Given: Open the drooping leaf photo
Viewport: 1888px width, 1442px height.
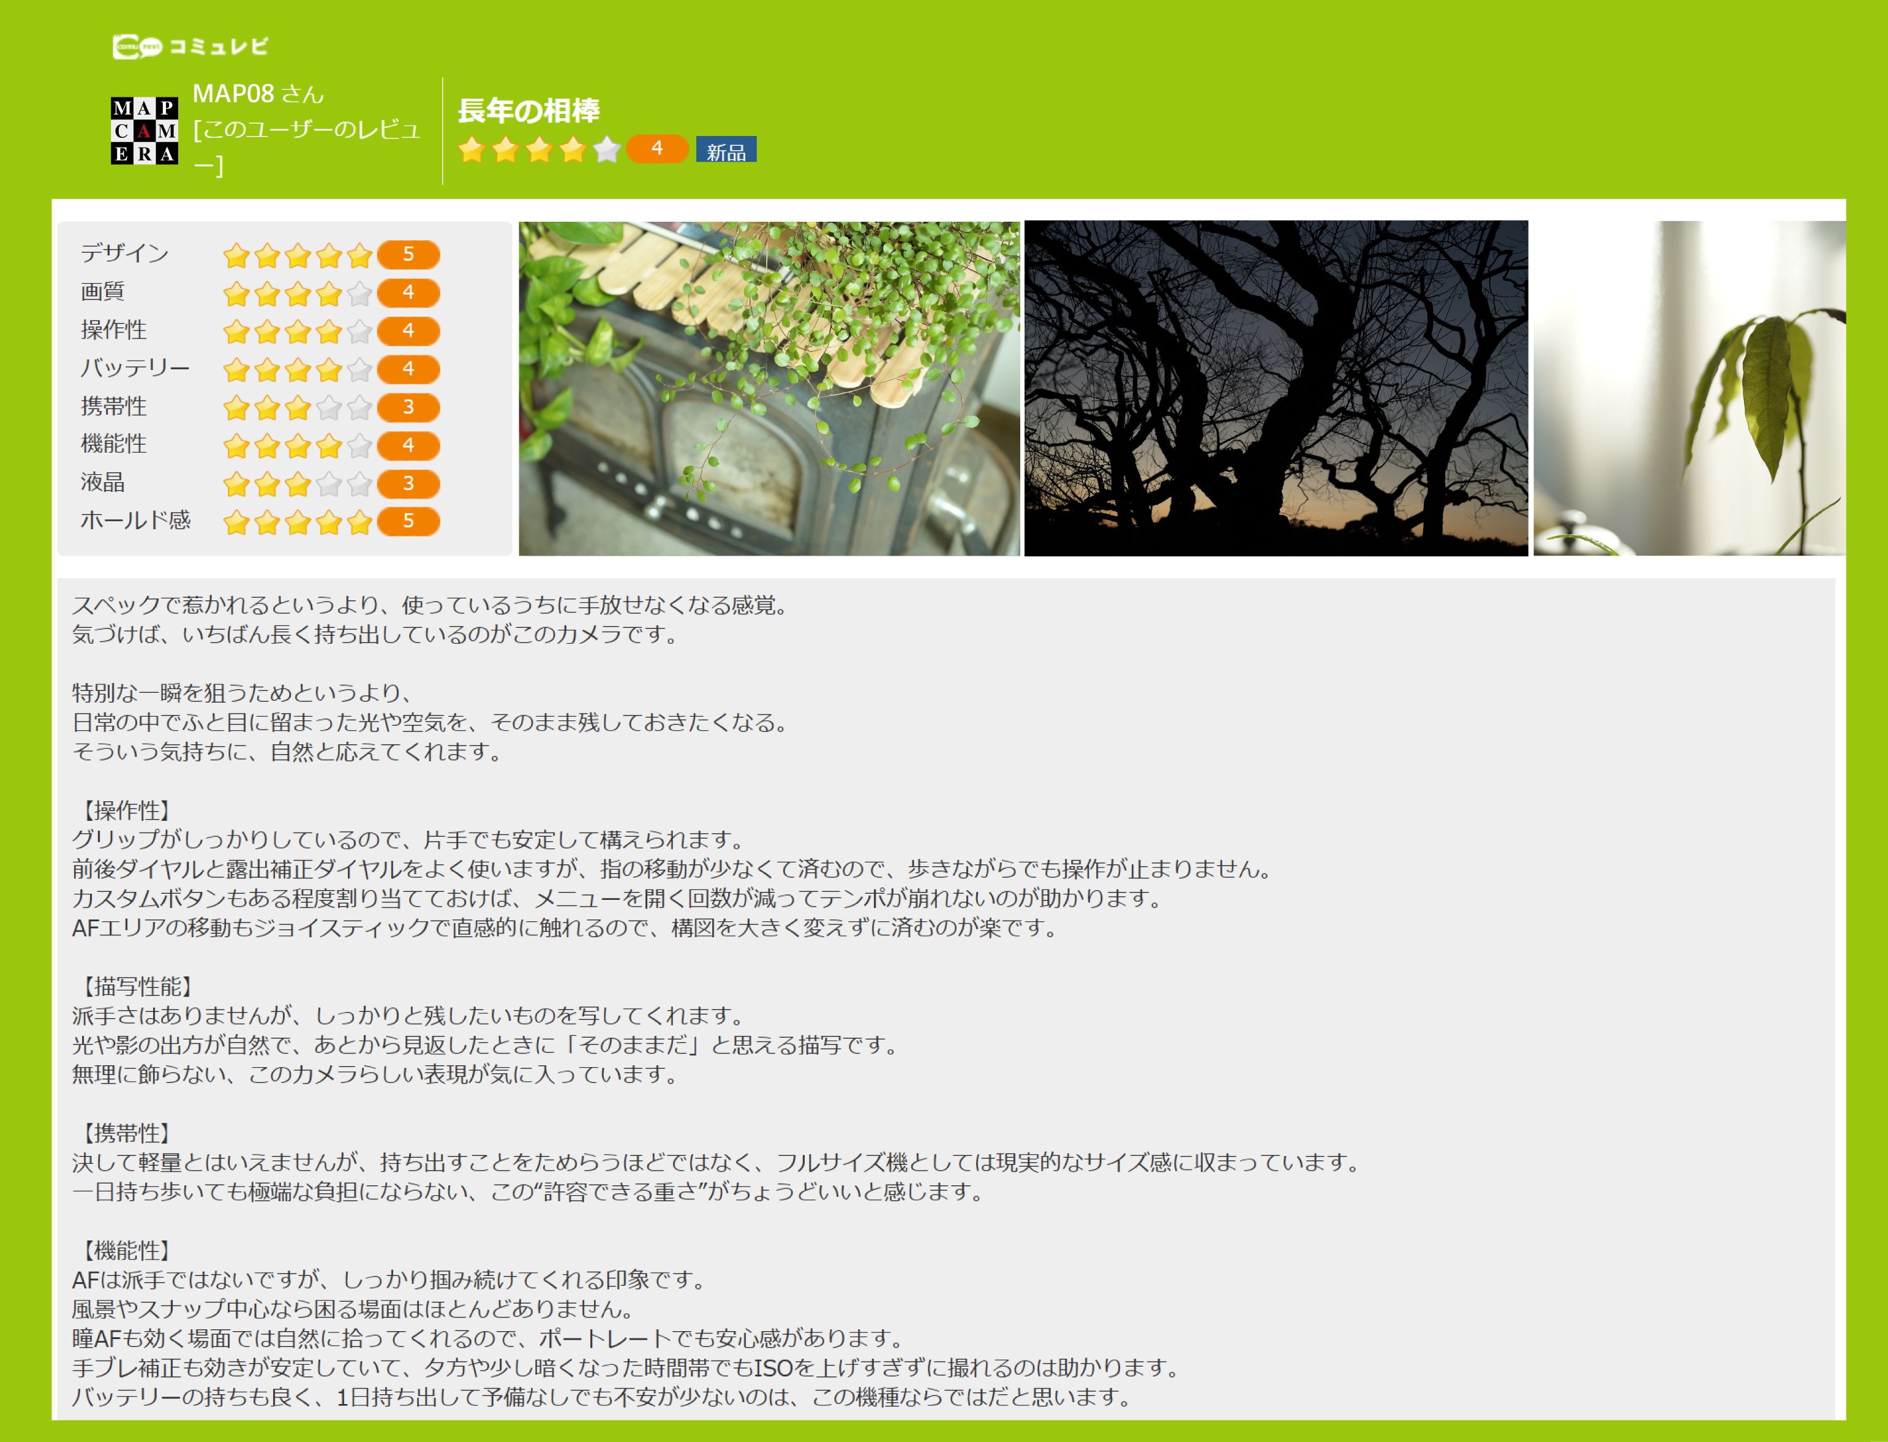Looking at the screenshot, I should pos(1689,389).
